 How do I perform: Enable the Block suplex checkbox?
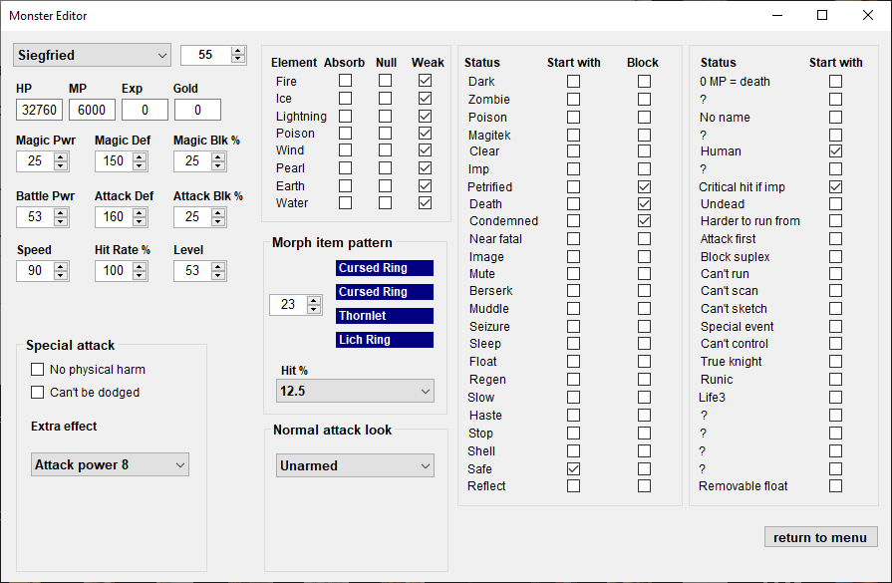(x=835, y=256)
